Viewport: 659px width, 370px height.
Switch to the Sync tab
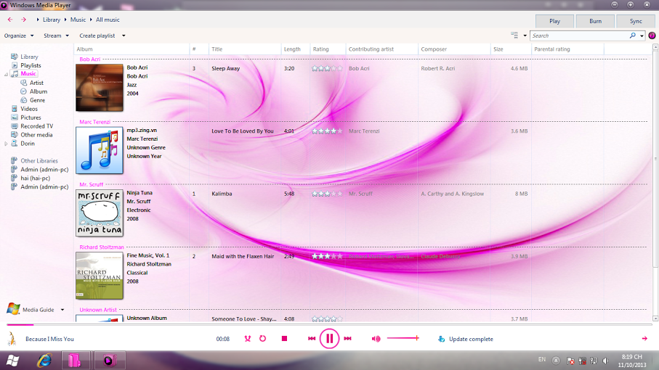click(636, 21)
